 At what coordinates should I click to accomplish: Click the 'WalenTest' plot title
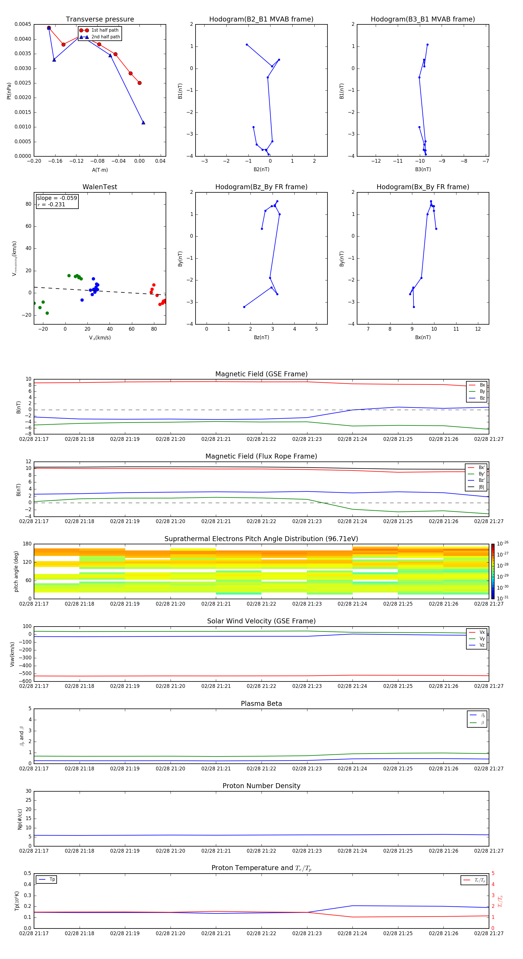click(x=100, y=187)
